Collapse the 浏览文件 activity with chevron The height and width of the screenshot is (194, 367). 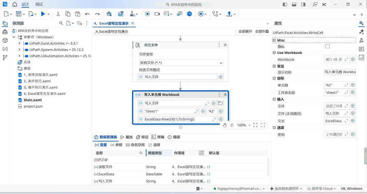225,45
